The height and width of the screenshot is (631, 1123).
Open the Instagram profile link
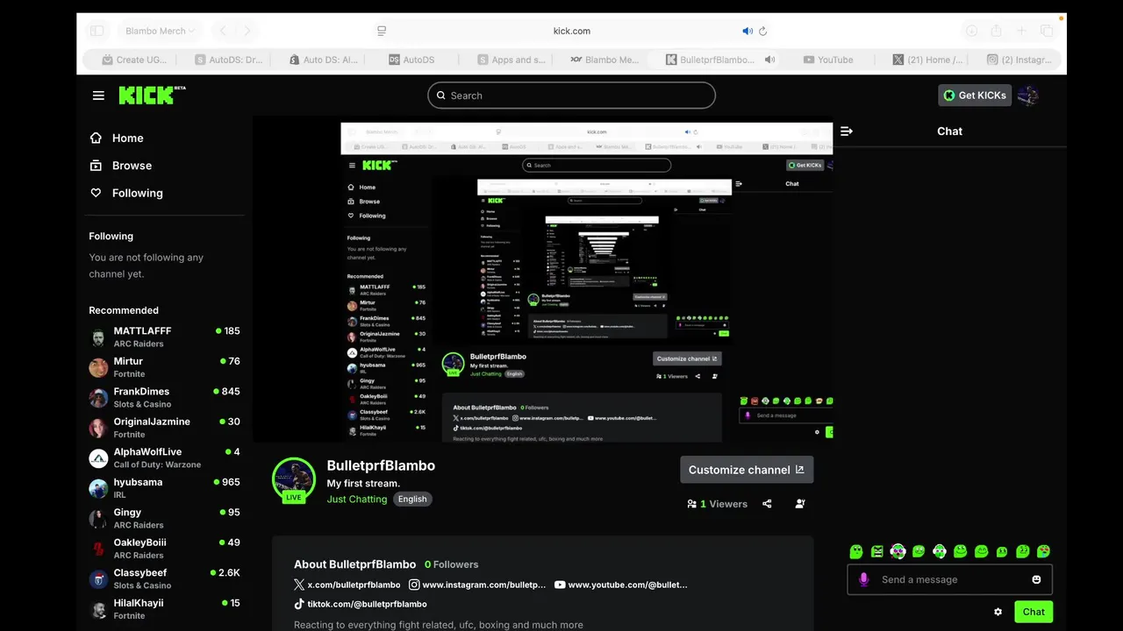pyautogui.click(x=477, y=585)
